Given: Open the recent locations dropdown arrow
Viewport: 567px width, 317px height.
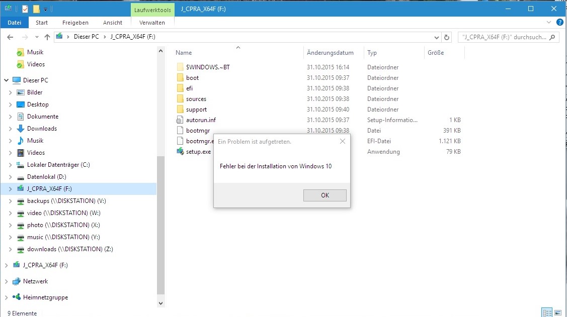Looking at the screenshot, I should [x=37, y=37].
